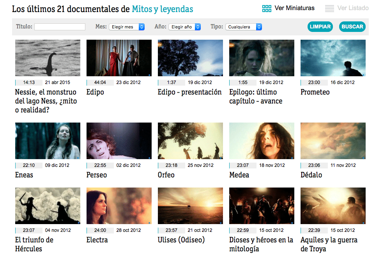Screen dimensions: 375x256
Task: Open the Ulises (Odiseo) sunset thumbnail
Action: click(190, 206)
